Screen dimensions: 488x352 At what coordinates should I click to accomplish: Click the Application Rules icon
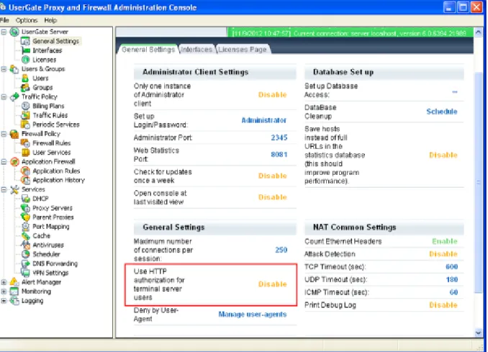[25, 171]
